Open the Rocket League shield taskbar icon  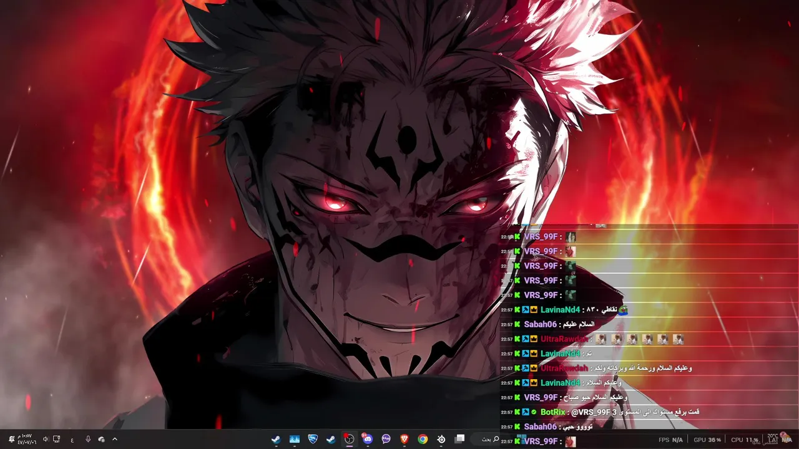313,439
